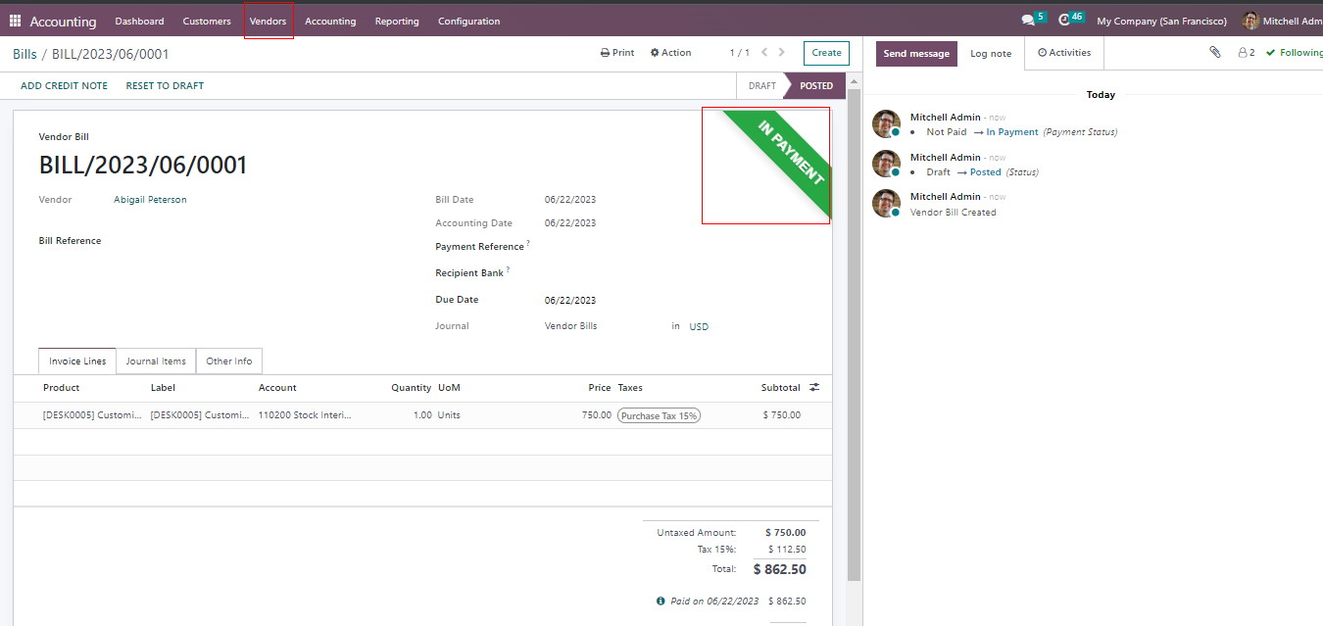Open vendor Abigail Peterson link
1323x626 pixels.
click(150, 200)
